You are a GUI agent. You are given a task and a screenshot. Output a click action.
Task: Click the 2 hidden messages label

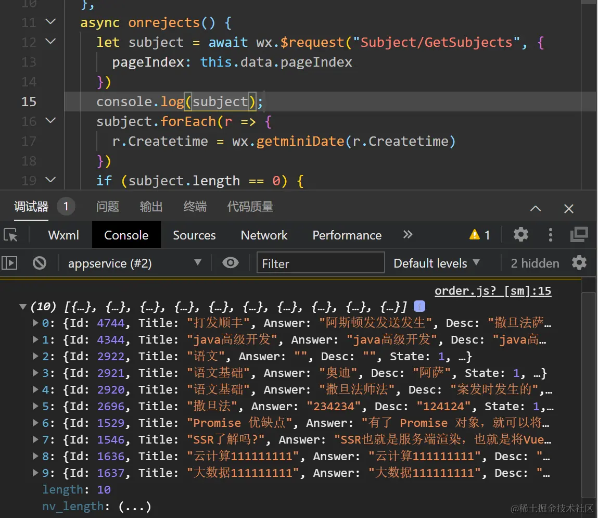(x=535, y=263)
